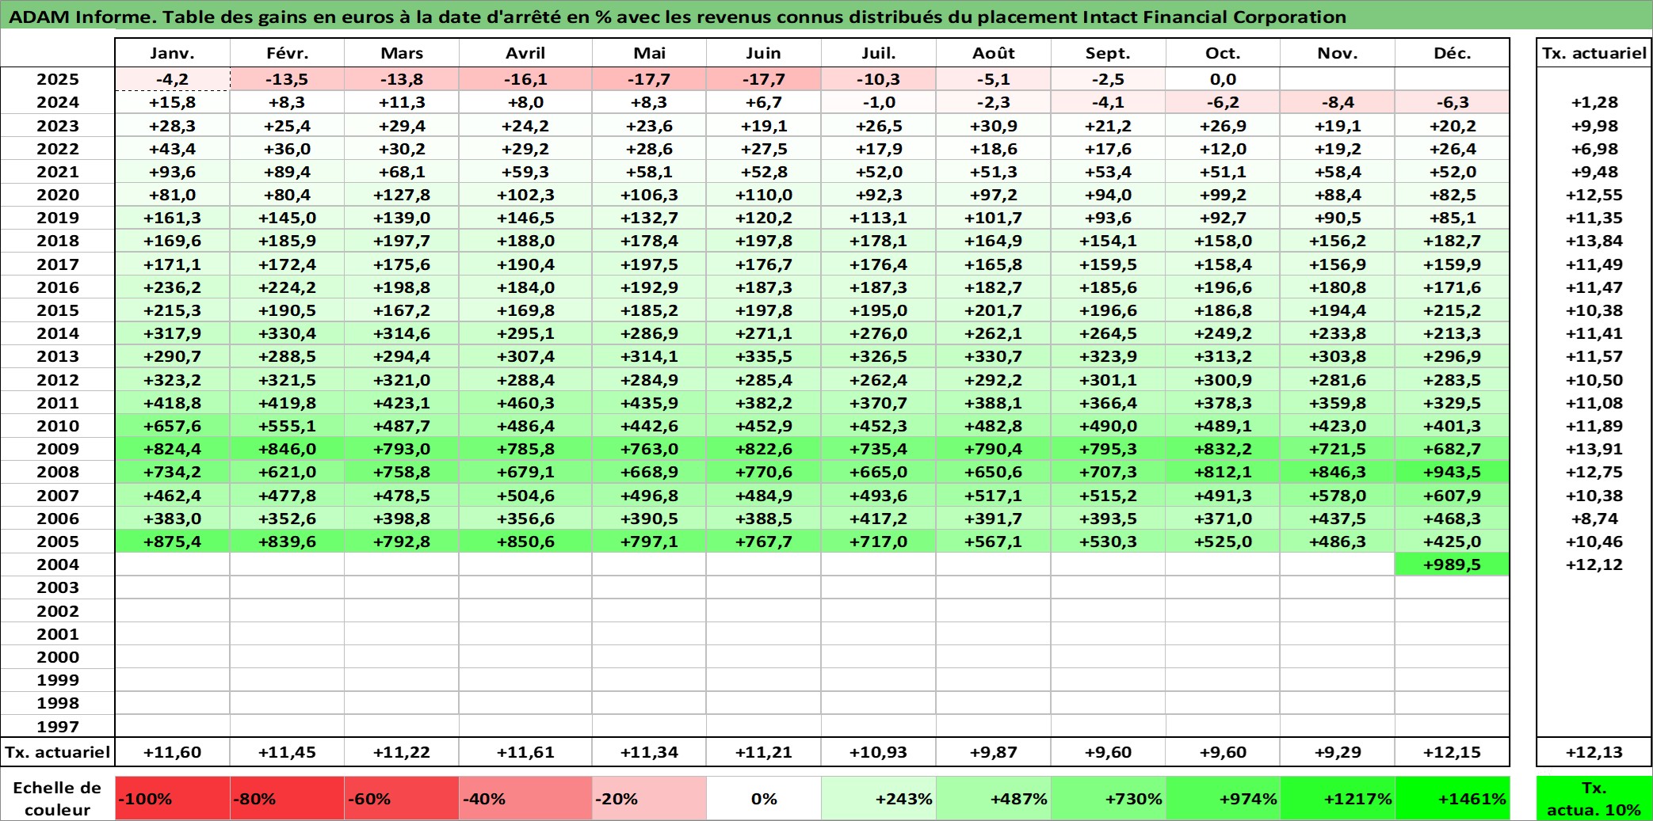
Task: Click the +12,13 overall actuarial rate
Action: pyautogui.click(x=1594, y=752)
